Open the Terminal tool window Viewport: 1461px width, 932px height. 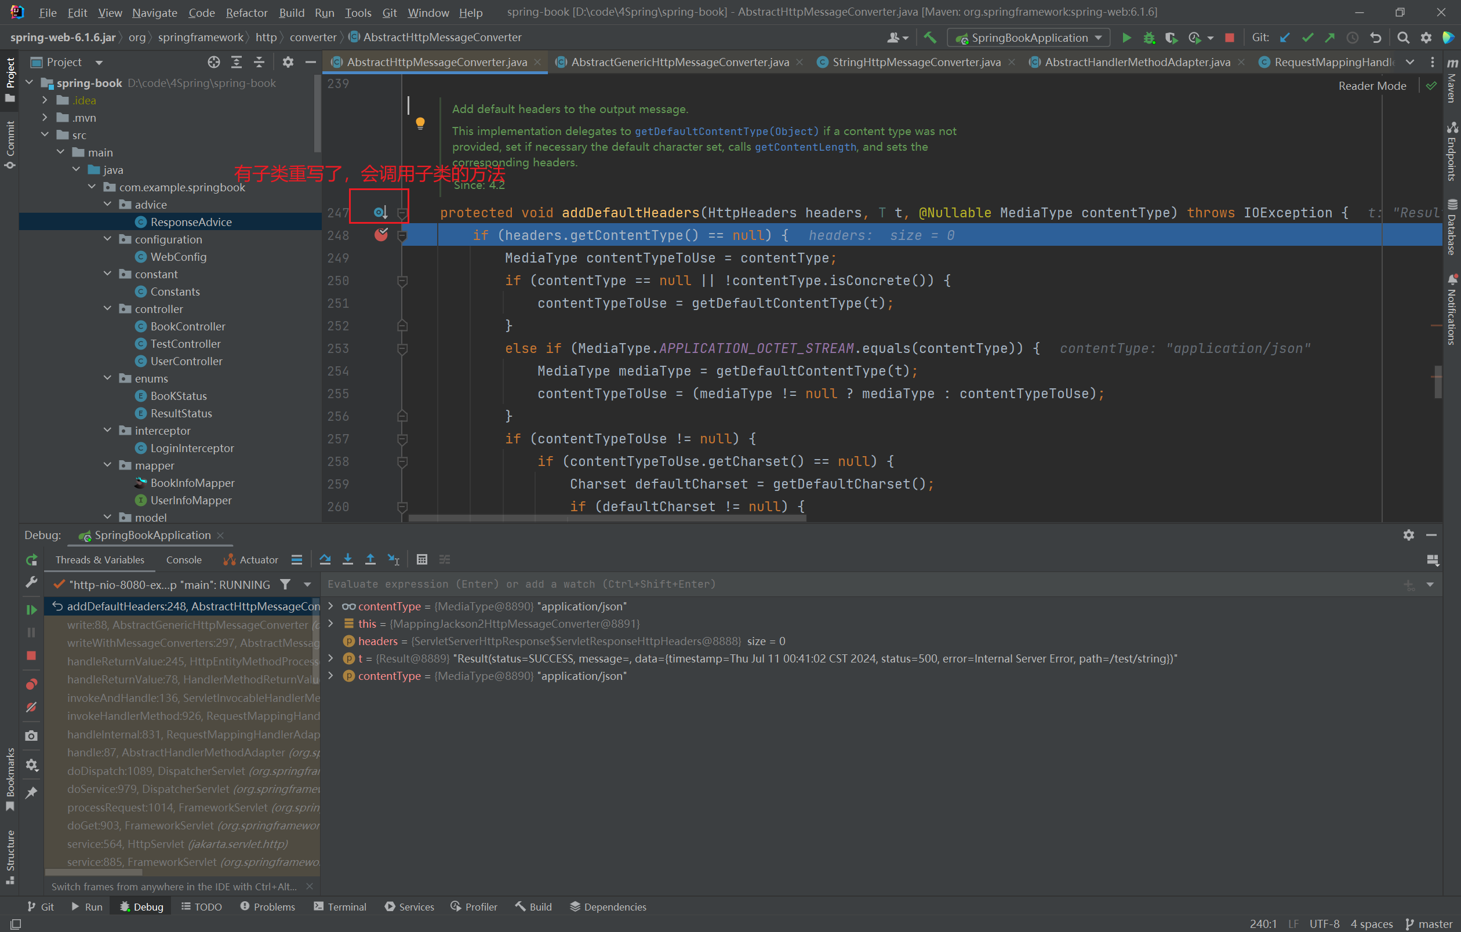coord(340,906)
